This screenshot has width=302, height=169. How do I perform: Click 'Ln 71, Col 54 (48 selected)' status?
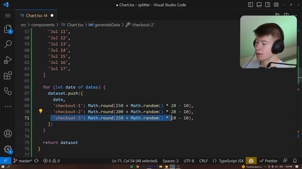click(135, 161)
